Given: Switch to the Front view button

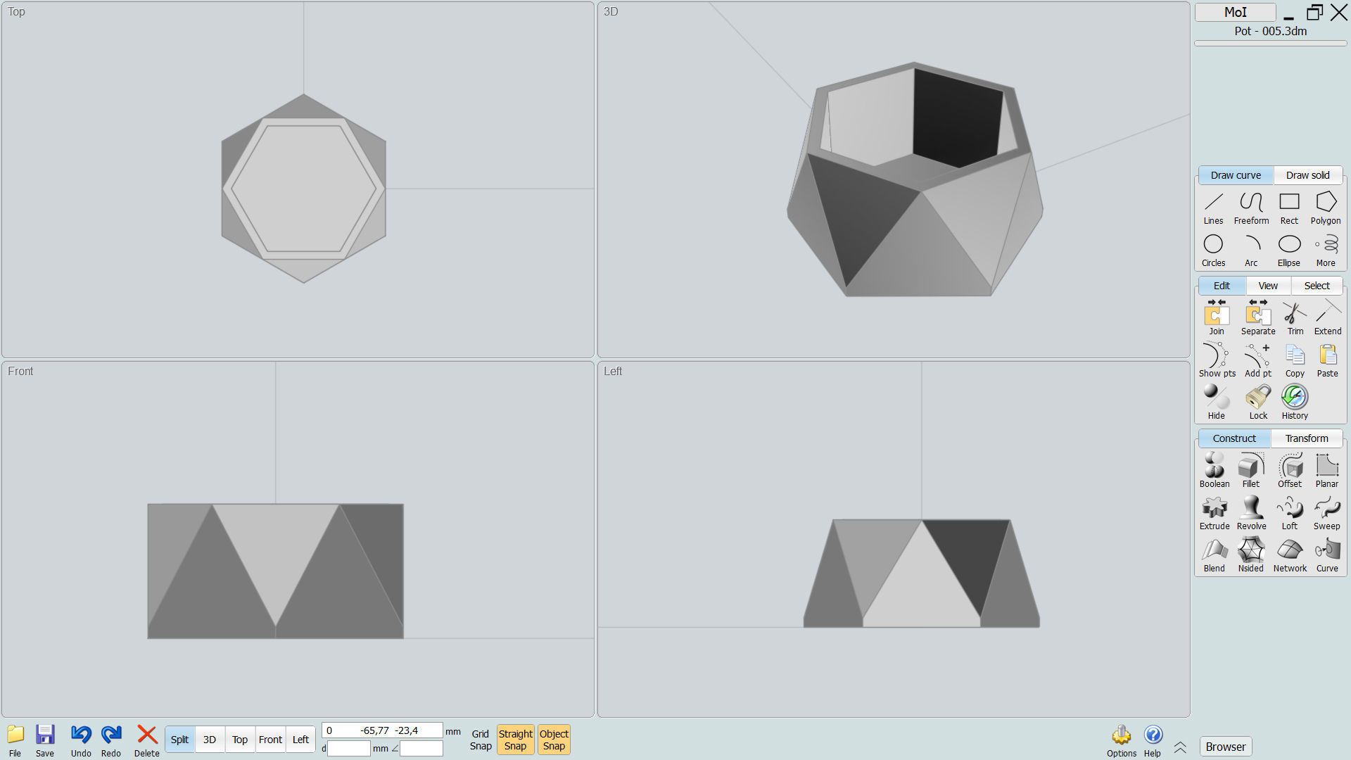Looking at the screenshot, I should point(270,740).
